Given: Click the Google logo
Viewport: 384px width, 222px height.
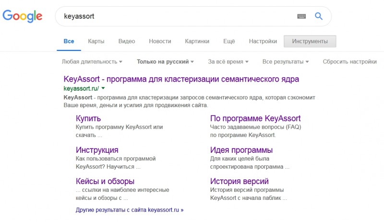Looking at the screenshot, I should click(x=22, y=16).
